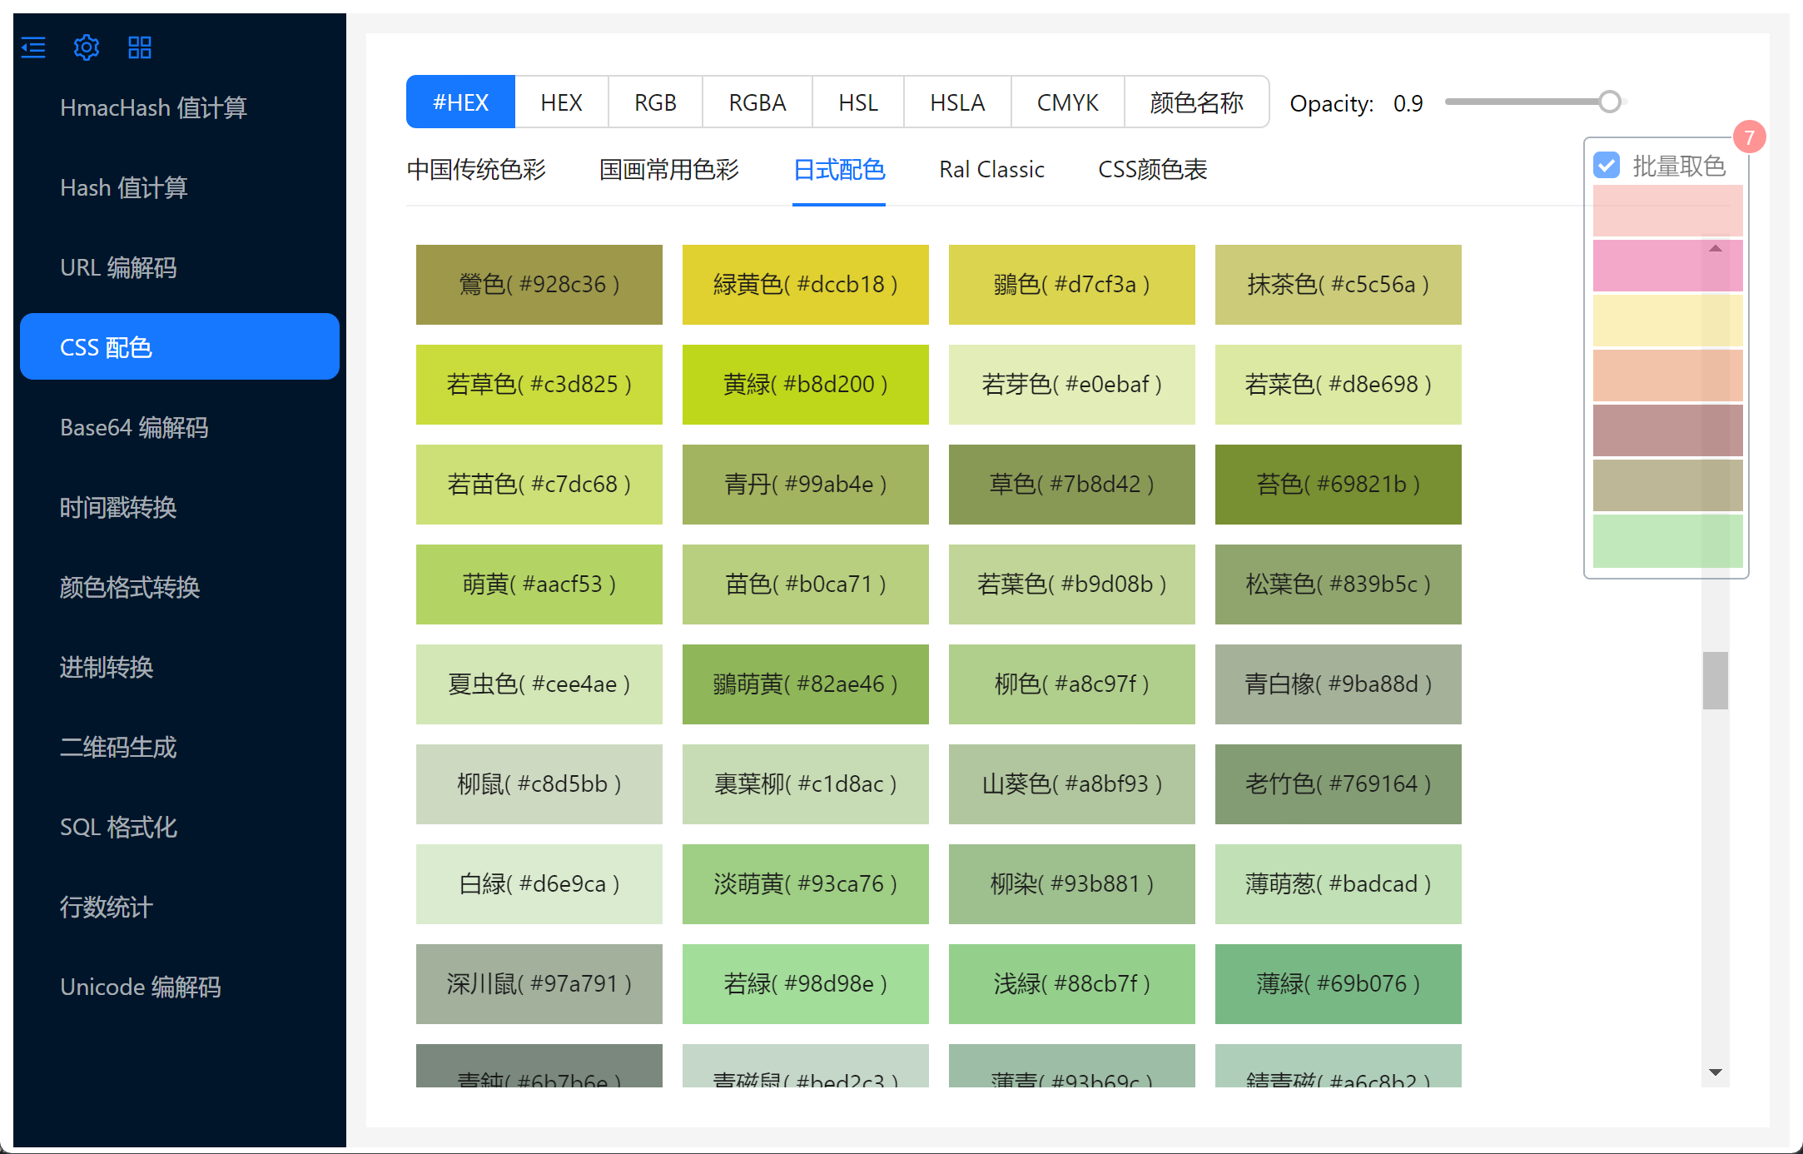Open the Ral Classic tab
The height and width of the screenshot is (1154, 1803).
[x=991, y=170]
